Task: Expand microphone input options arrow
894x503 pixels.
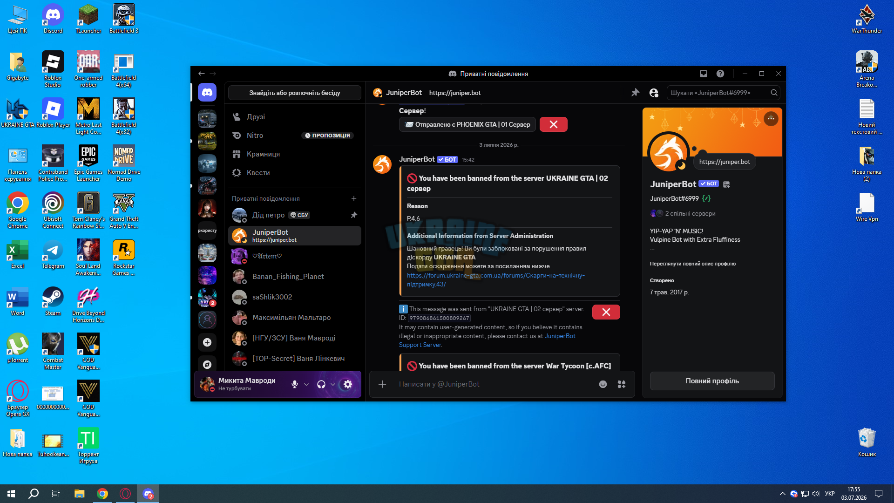Action: tap(306, 384)
